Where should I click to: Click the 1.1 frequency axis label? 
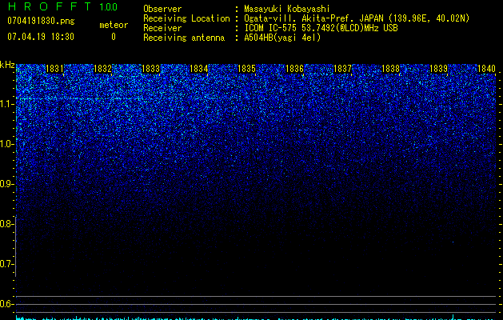(6, 104)
